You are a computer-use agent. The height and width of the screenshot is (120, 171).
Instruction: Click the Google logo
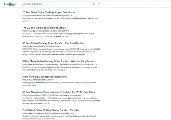coord(10,4)
